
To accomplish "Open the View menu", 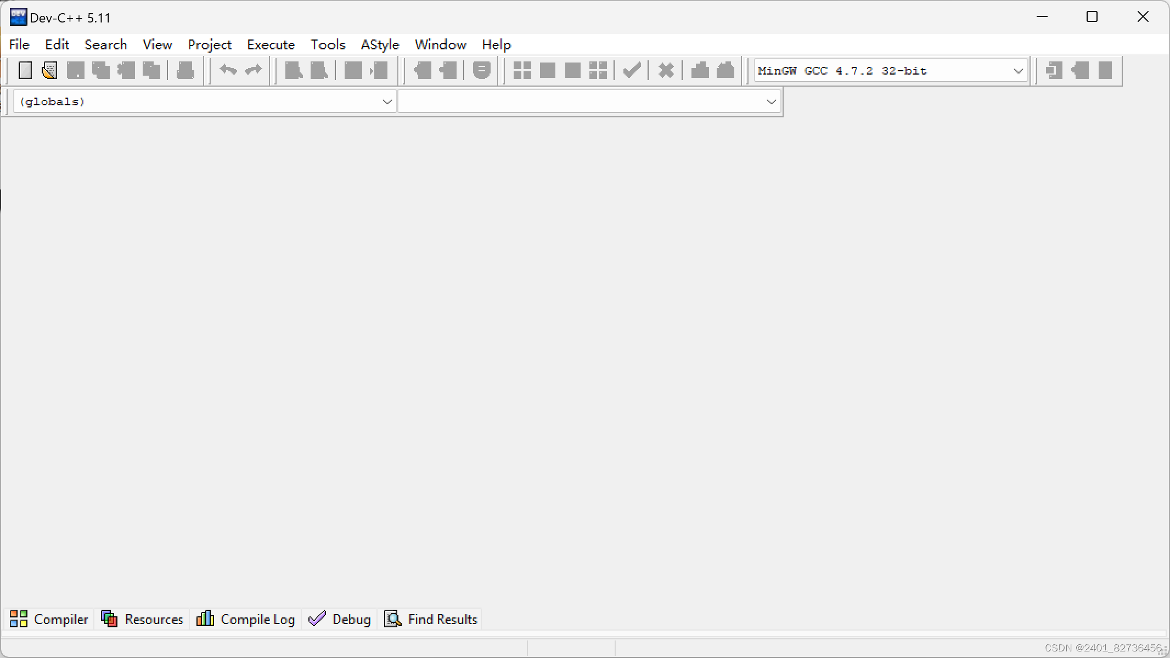I will [x=157, y=44].
